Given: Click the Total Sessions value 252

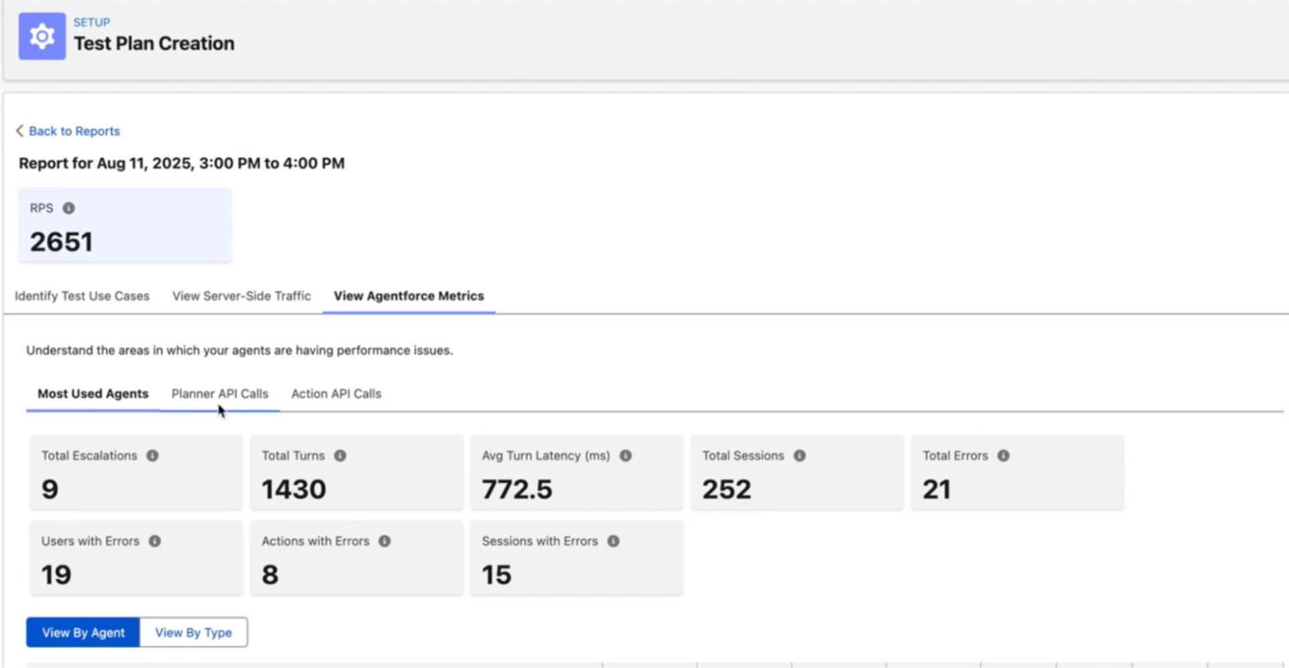Looking at the screenshot, I should coord(727,490).
